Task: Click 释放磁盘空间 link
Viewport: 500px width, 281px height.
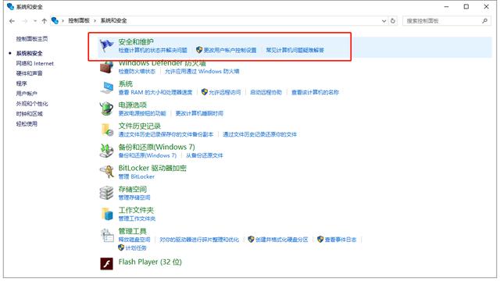Action: click(x=134, y=240)
